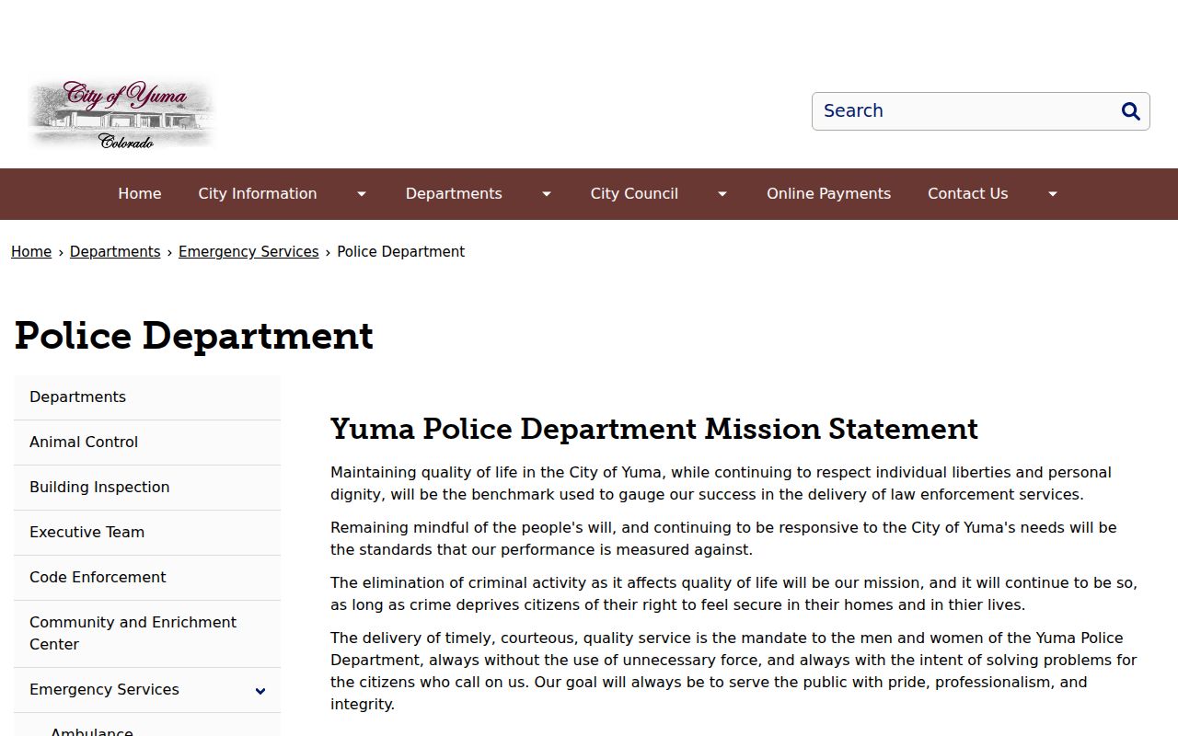Screen dimensions: 1178x736
Task: Open Building Inspection in the sidebar
Action: (x=147, y=488)
